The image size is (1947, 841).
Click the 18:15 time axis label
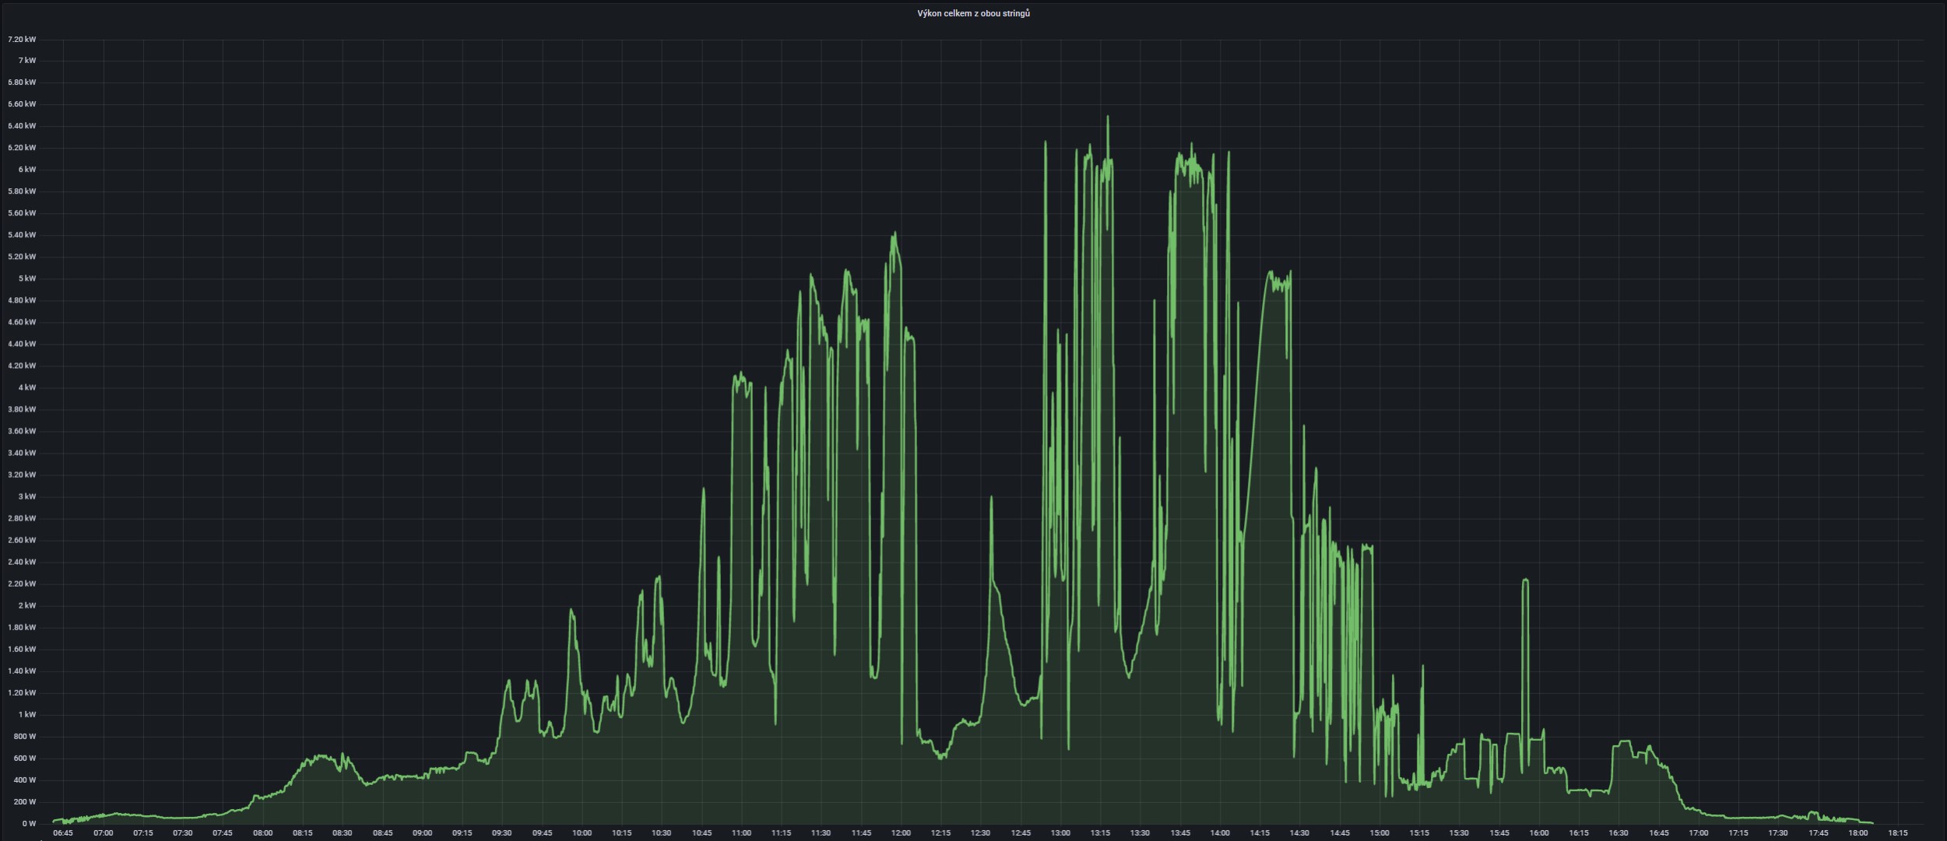tap(1898, 832)
